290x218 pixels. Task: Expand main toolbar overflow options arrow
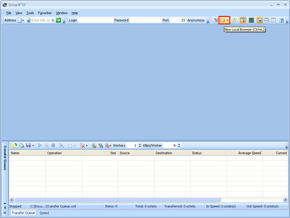pyautogui.click(x=287, y=22)
